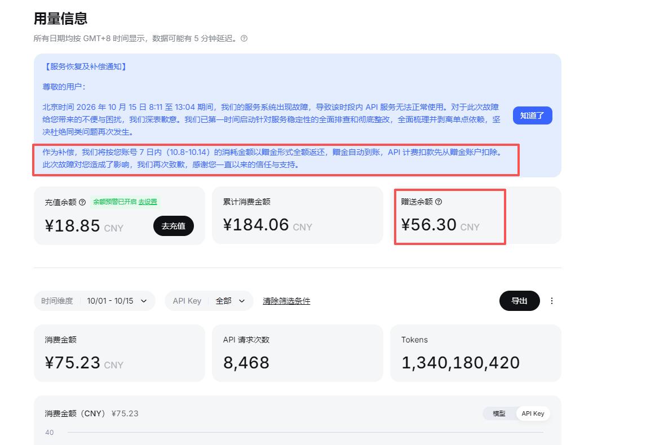Click 清除筛选条件 link
This screenshot has height=445, width=646.
tap(286, 301)
